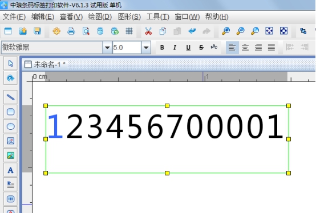Click the plain magnifier zoom icon
The width and height of the screenshot is (316, 213).
[x=255, y=31]
